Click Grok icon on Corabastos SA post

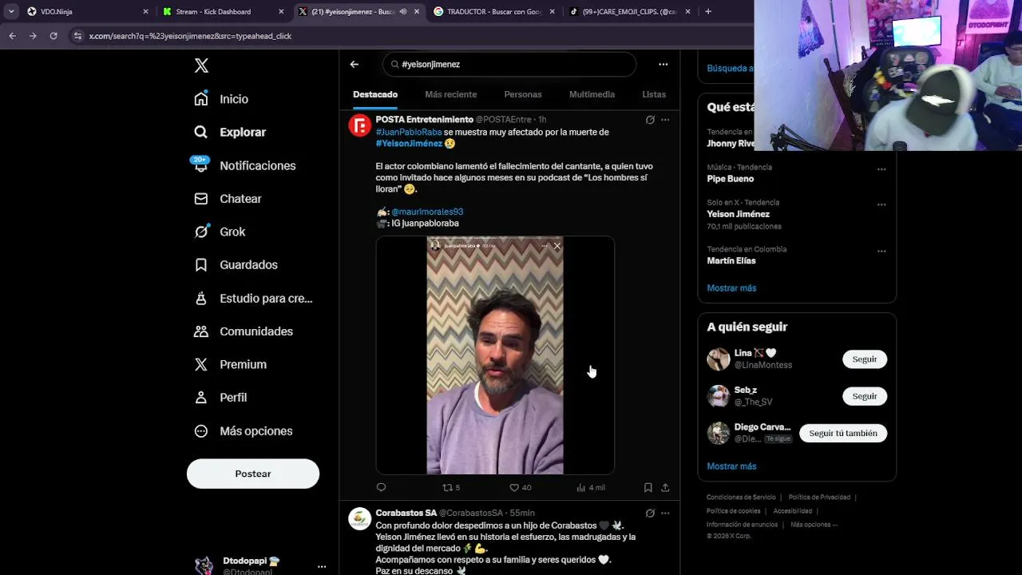650,513
